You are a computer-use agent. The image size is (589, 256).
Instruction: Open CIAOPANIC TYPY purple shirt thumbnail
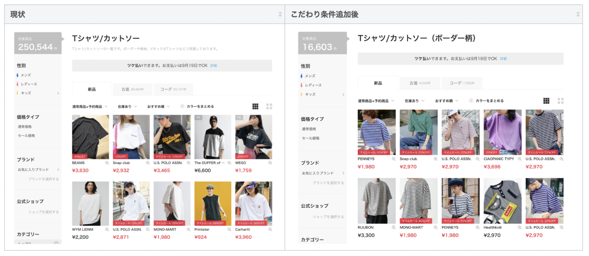coord(502,132)
